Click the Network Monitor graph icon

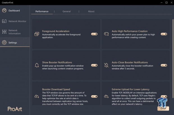[x=4, y=21]
